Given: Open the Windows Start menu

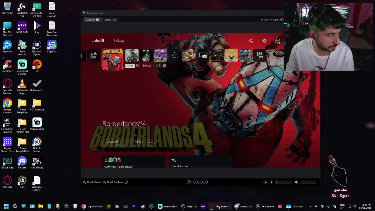Looking at the screenshot, I should (x=6, y=207).
